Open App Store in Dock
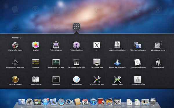This screenshot has width=174, height=108. (46, 102)
